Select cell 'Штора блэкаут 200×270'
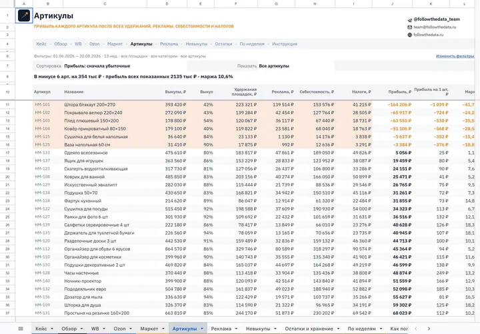This screenshot has height=334, width=480. click(105, 105)
